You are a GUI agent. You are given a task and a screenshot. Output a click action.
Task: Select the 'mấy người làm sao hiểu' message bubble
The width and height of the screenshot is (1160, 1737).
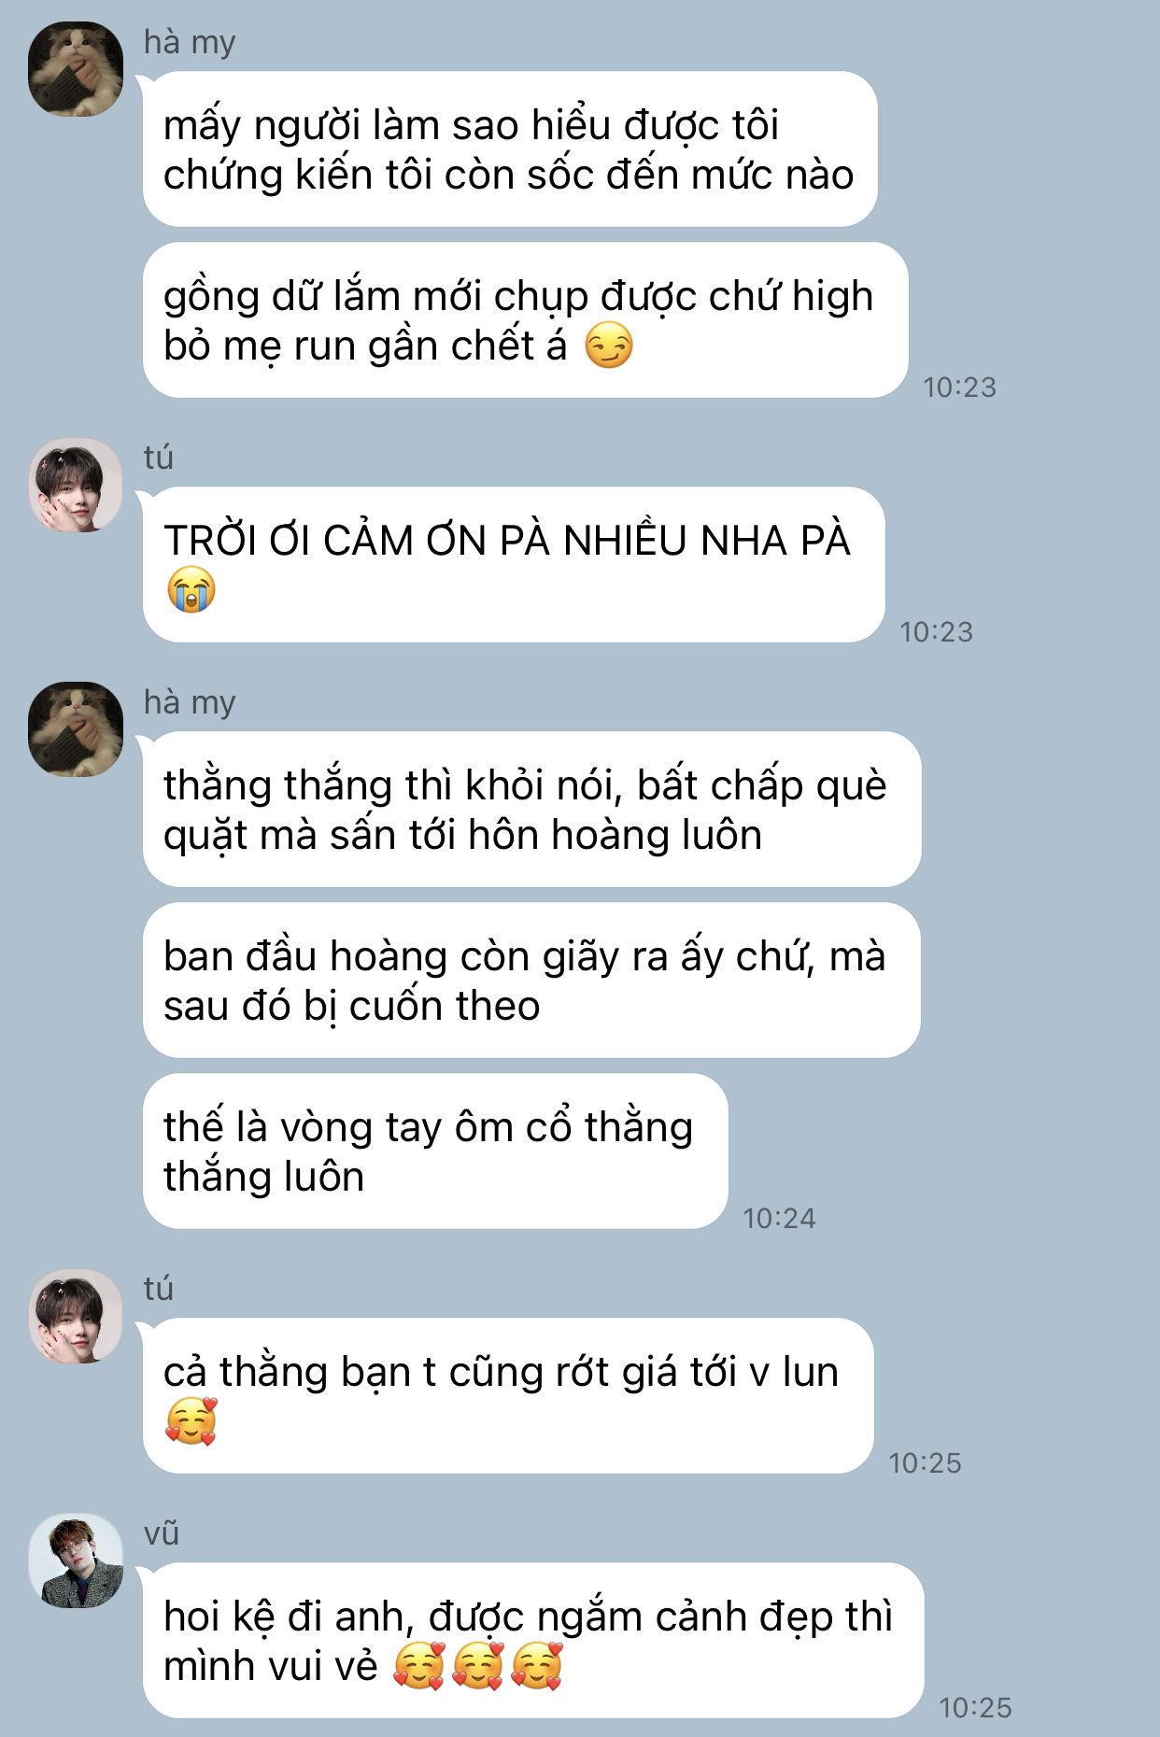click(510, 149)
